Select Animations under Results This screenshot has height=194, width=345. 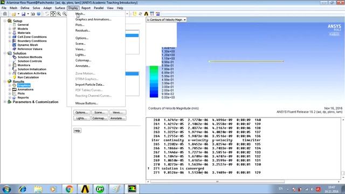tap(25, 89)
